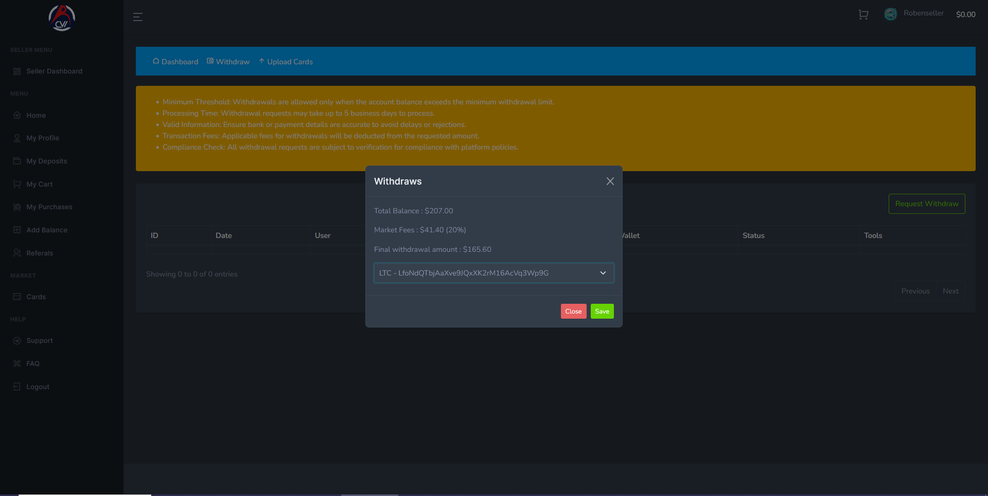Viewport: 988px width, 496px height.
Task: Click the Seller Dashboard sidebar icon
Action: (17, 71)
